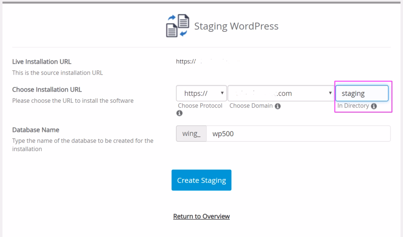Click the staging directory input field
This screenshot has height=237, width=403.
click(362, 93)
